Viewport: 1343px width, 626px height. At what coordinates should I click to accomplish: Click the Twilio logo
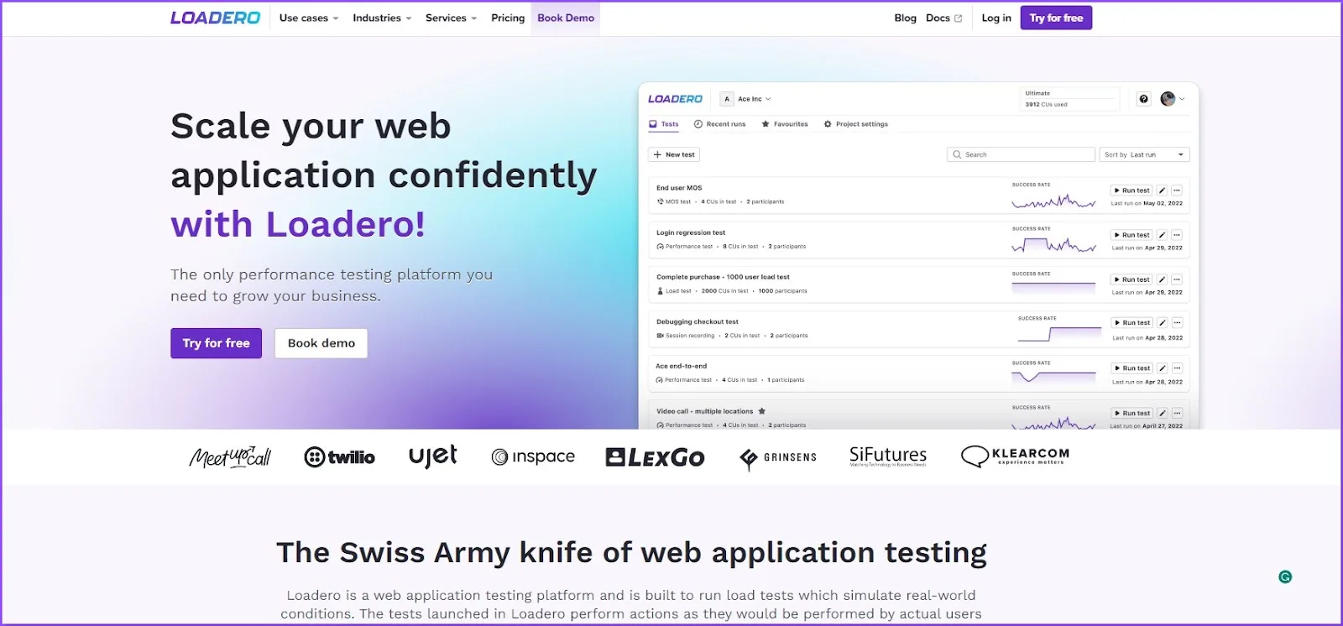[x=339, y=457]
